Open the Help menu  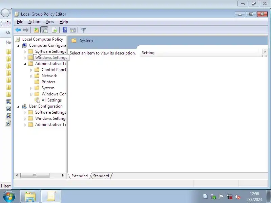coord(64,22)
